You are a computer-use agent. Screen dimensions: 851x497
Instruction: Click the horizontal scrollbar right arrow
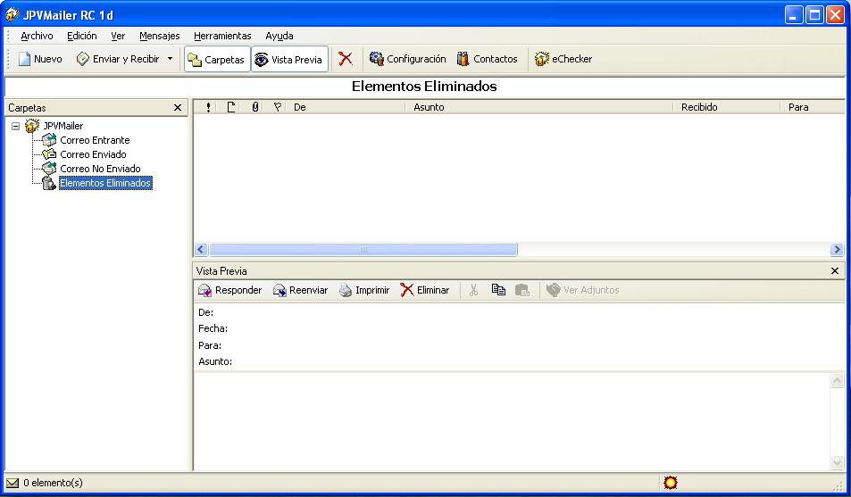(837, 250)
